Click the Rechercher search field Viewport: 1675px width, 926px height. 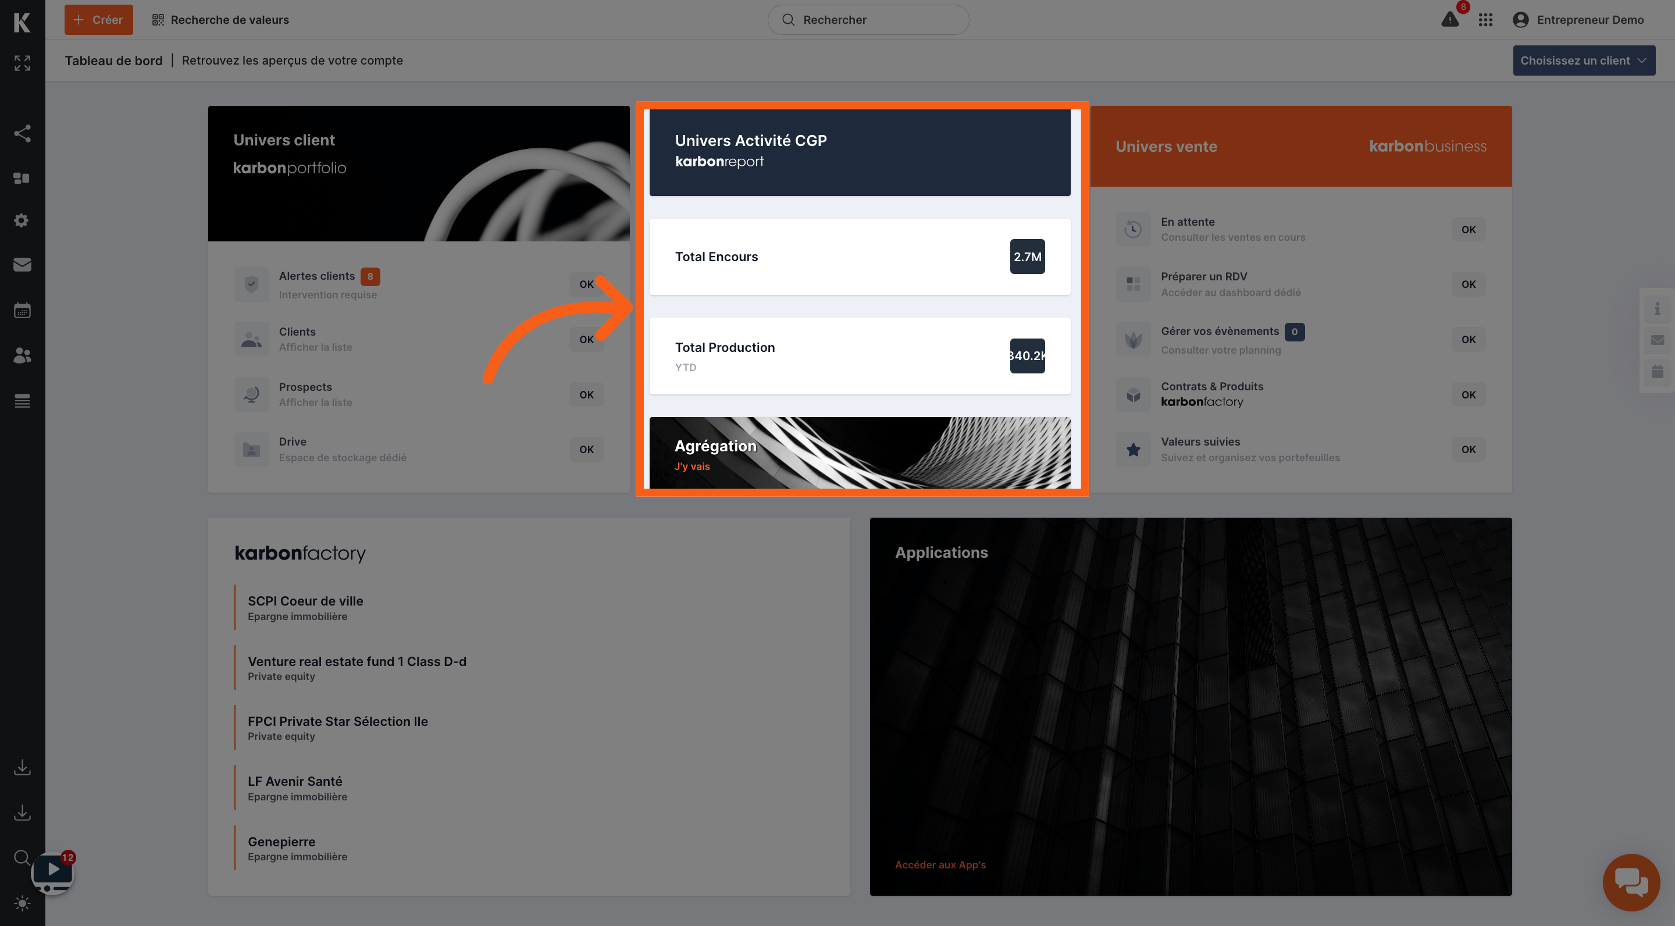(x=868, y=20)
